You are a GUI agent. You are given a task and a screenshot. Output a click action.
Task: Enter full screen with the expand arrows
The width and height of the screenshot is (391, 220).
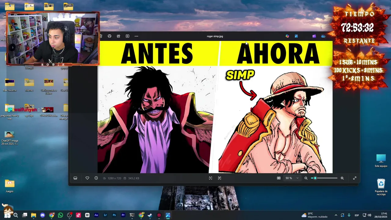355,178
